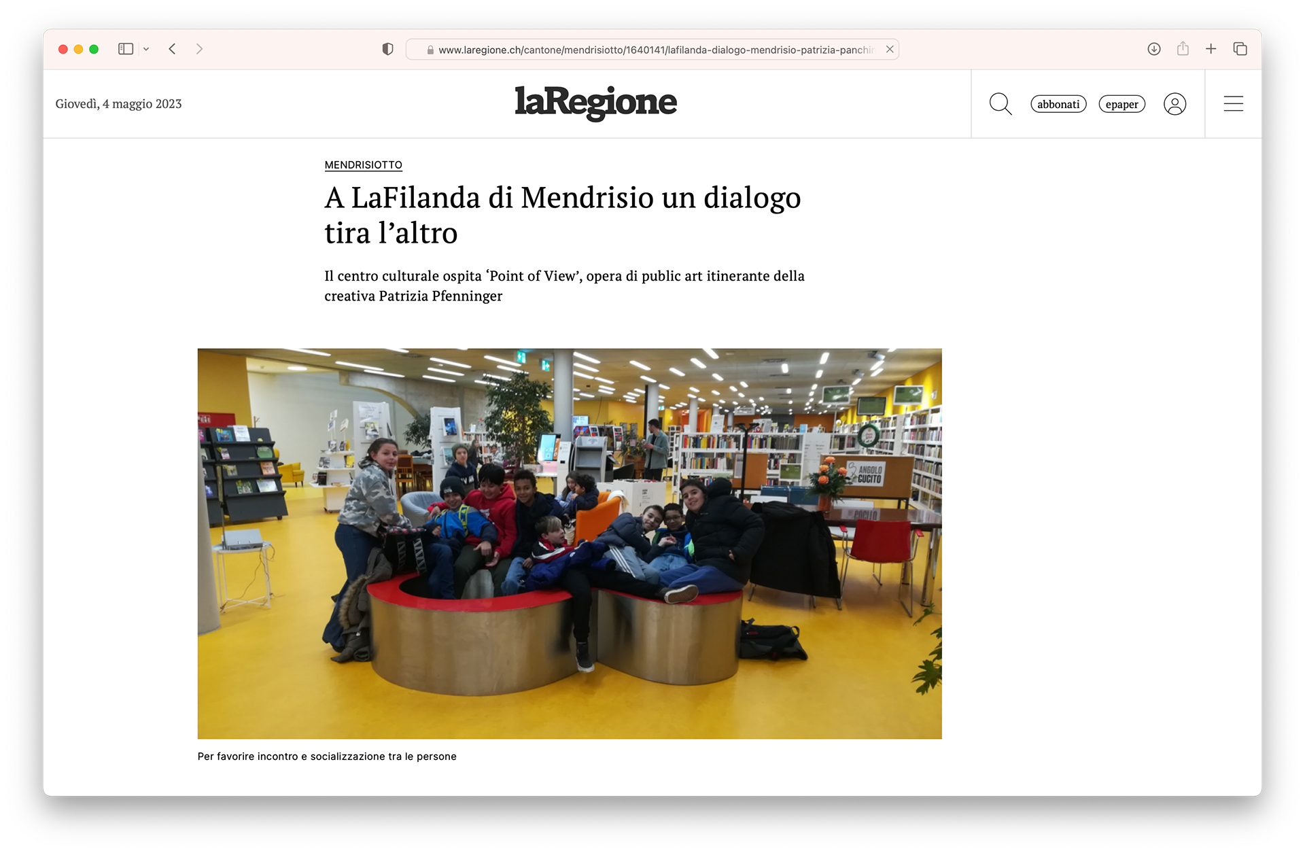Show tab overview icon
This screenshot has height=853, width=1305.
(1240, 49)
